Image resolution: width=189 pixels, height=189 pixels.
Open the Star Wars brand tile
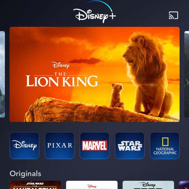pyautogui.click(x=130, y=146)
